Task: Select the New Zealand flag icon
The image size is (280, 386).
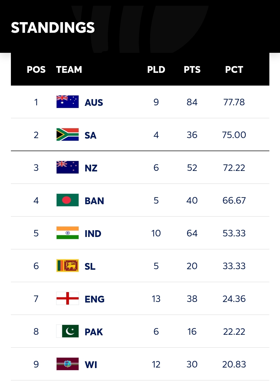Action: (67, 167)
